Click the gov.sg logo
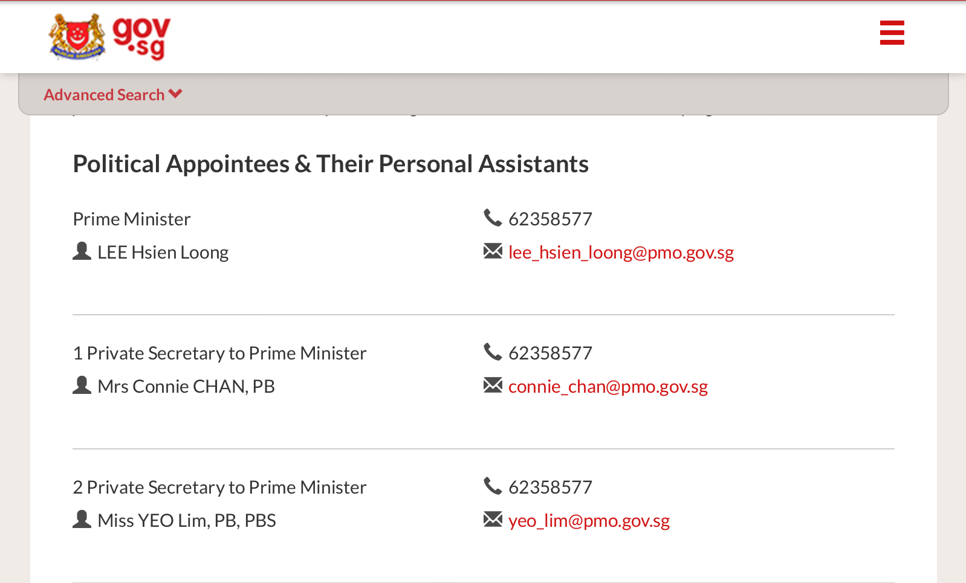 click(x=141, y=37)
